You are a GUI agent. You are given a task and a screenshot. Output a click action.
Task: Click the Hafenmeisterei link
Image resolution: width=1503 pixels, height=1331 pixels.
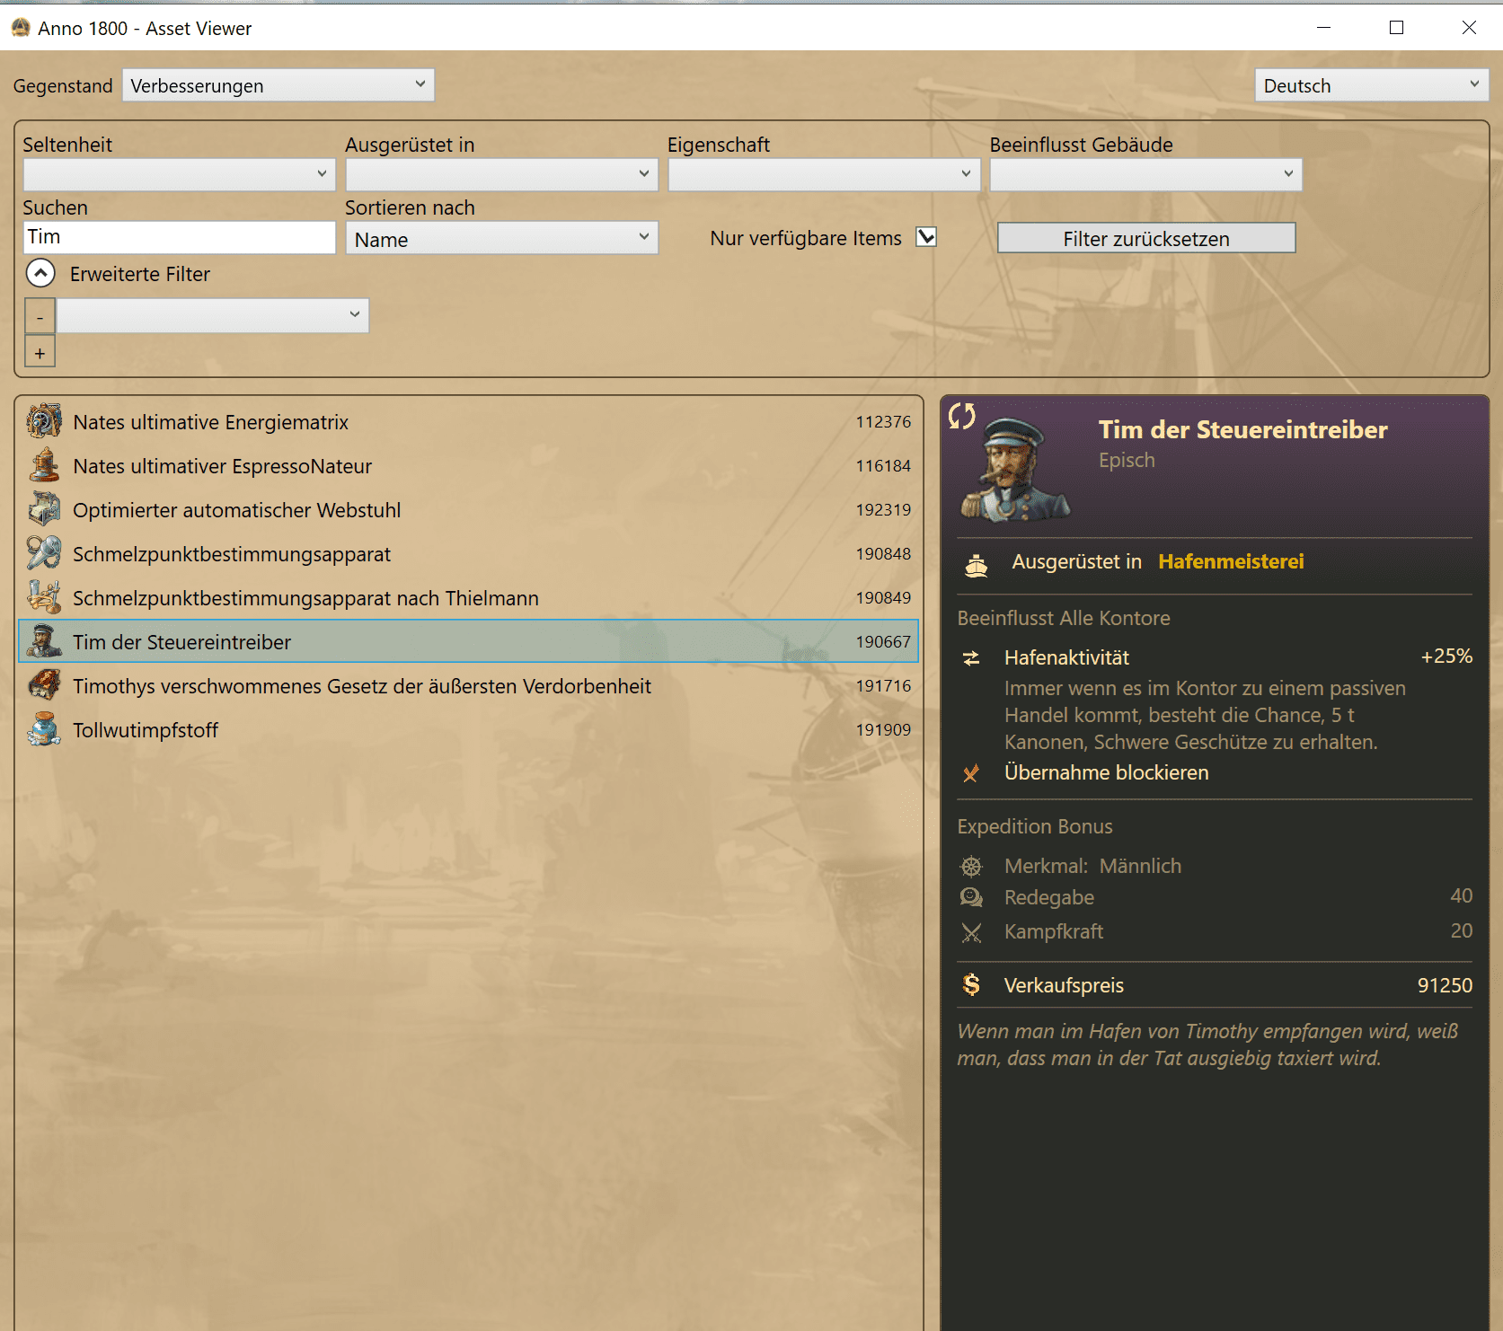point(1231,561)
